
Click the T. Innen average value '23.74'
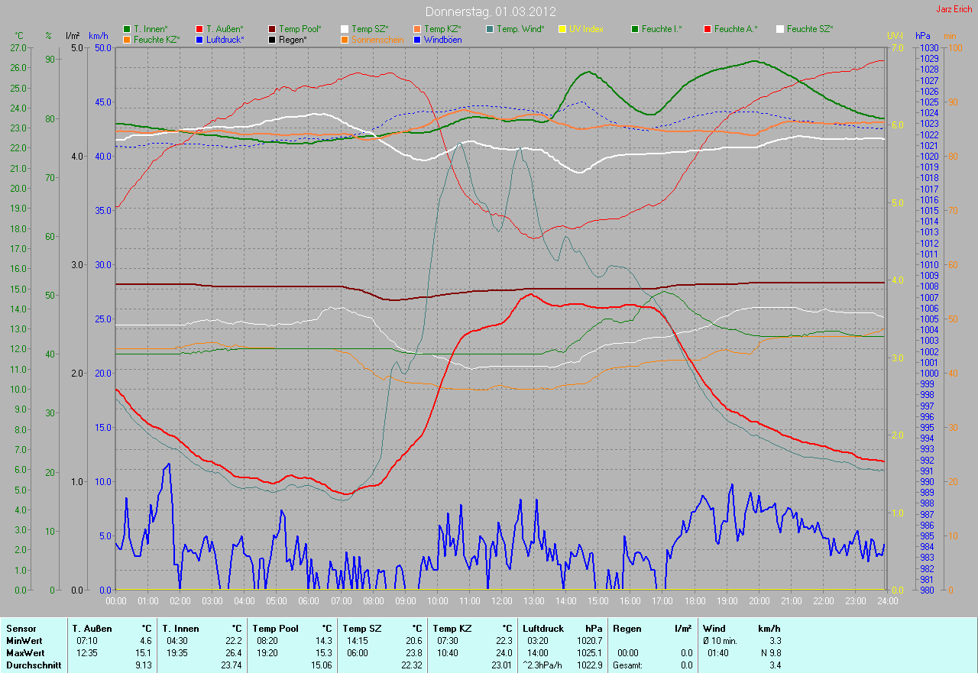(x=231, y=665)
